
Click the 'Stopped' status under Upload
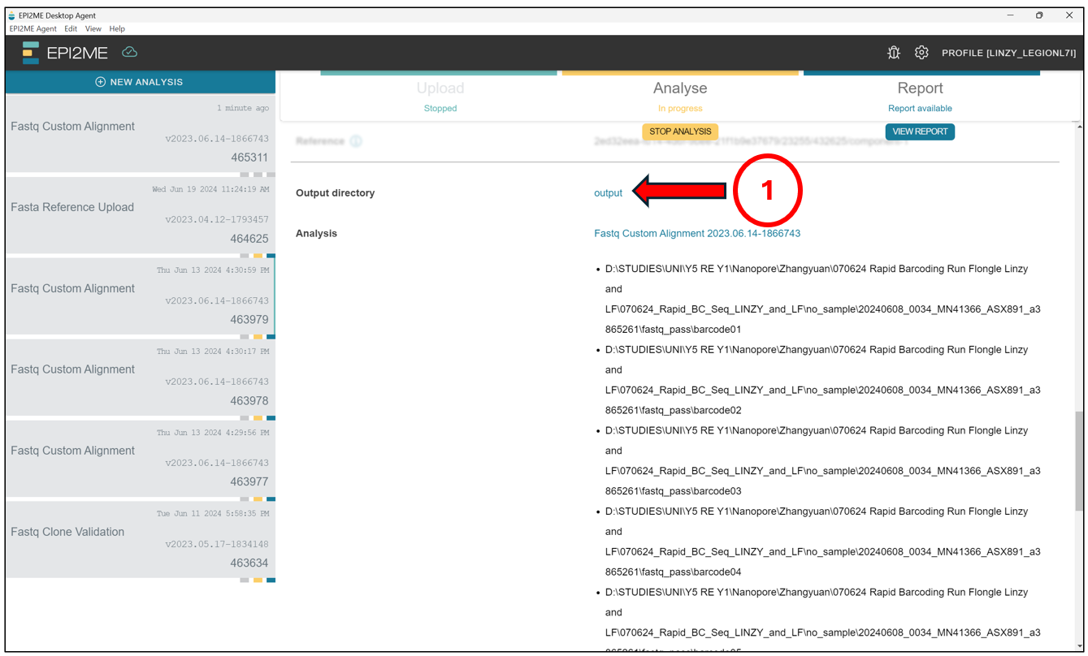[440, 108]
